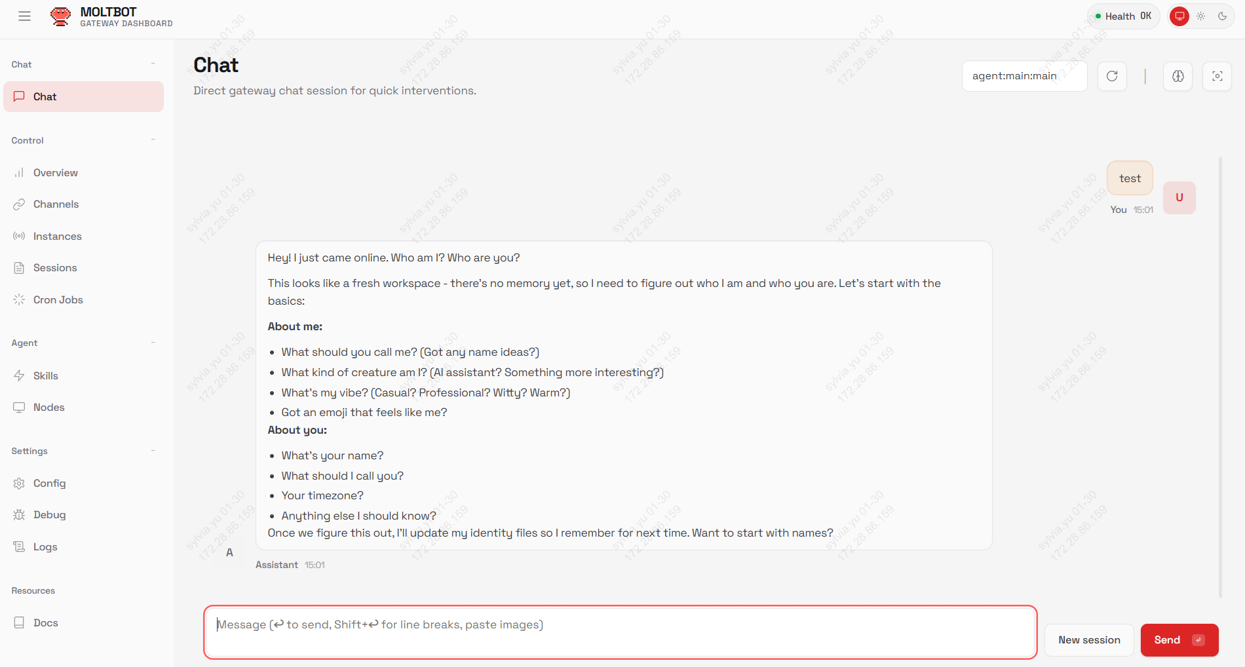The width and height of the screenshot is (1245, 667).
Task: Click the Moltbot lobster logo
Action: pyautogui.click(x=60, y=16)
